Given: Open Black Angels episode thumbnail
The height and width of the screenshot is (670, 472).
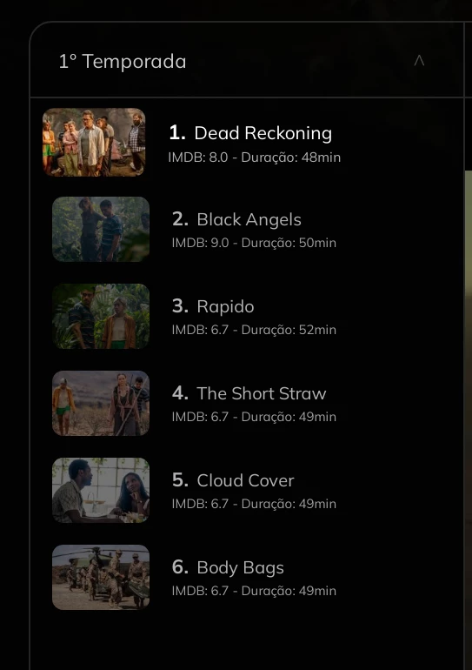Looking at the screenshot, I should pyautogui.click(x=101, y=229).
